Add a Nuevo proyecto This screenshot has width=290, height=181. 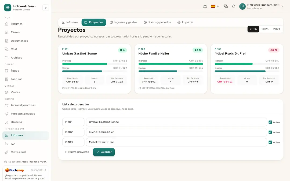pos(77,152)
